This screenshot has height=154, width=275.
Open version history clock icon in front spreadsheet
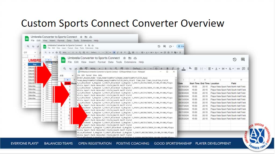(x=234, y=60)
